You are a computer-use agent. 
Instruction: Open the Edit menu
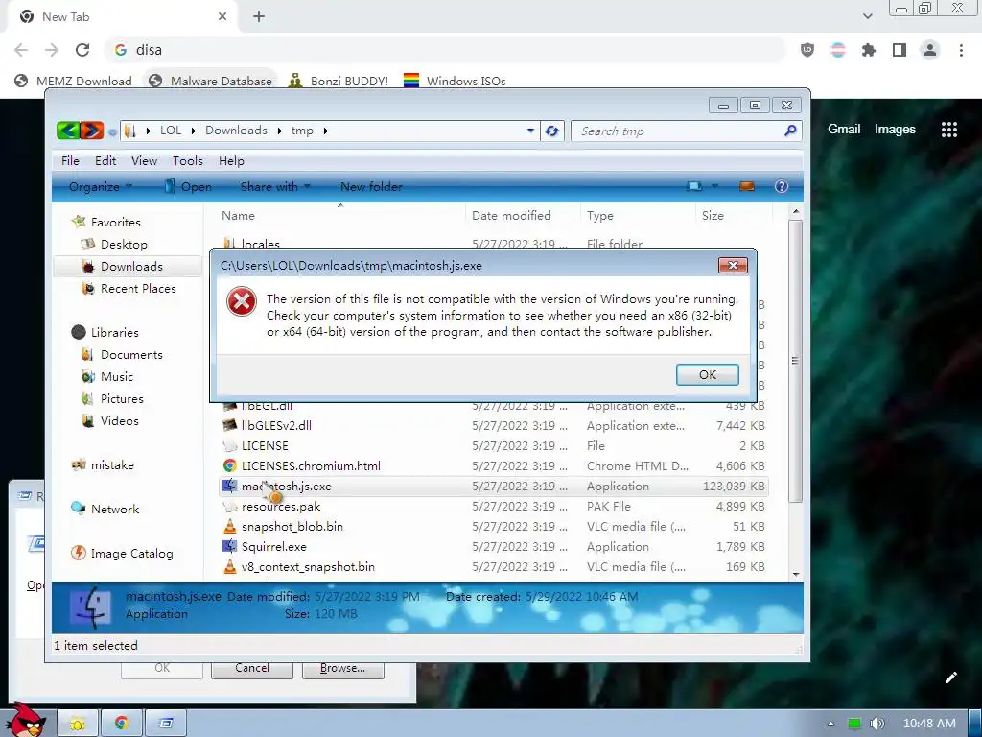click(105, 161)
